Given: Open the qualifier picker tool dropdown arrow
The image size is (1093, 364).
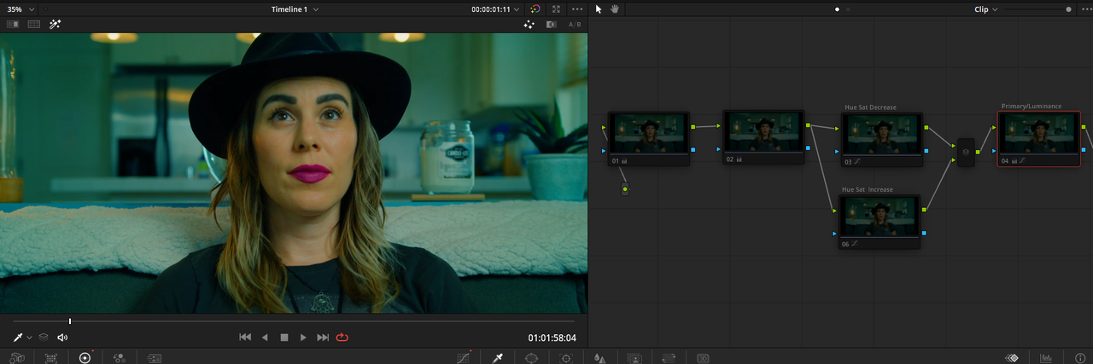Looking at the screenshot, I should (30, 338).
